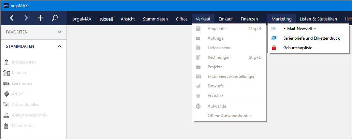Collapse the Stammdaten sidebar section
352x139 pixels.
(x=59, y=46)
